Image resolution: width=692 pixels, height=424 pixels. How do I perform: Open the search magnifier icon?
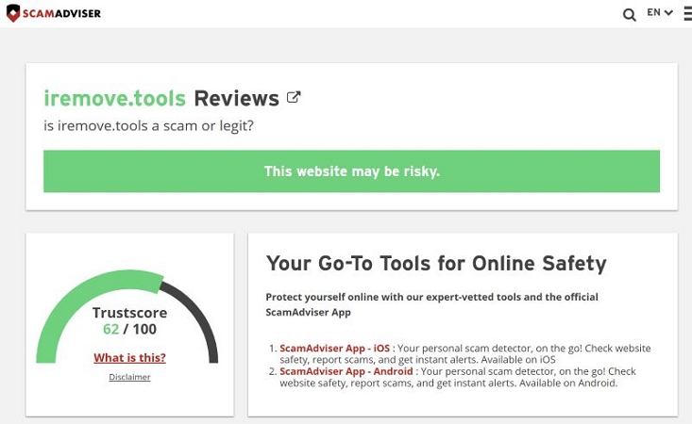tap(630, 14)
